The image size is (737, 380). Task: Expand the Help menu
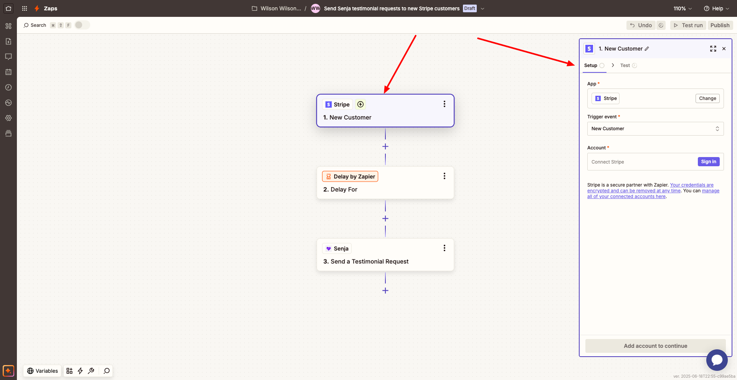click(716, 8)
